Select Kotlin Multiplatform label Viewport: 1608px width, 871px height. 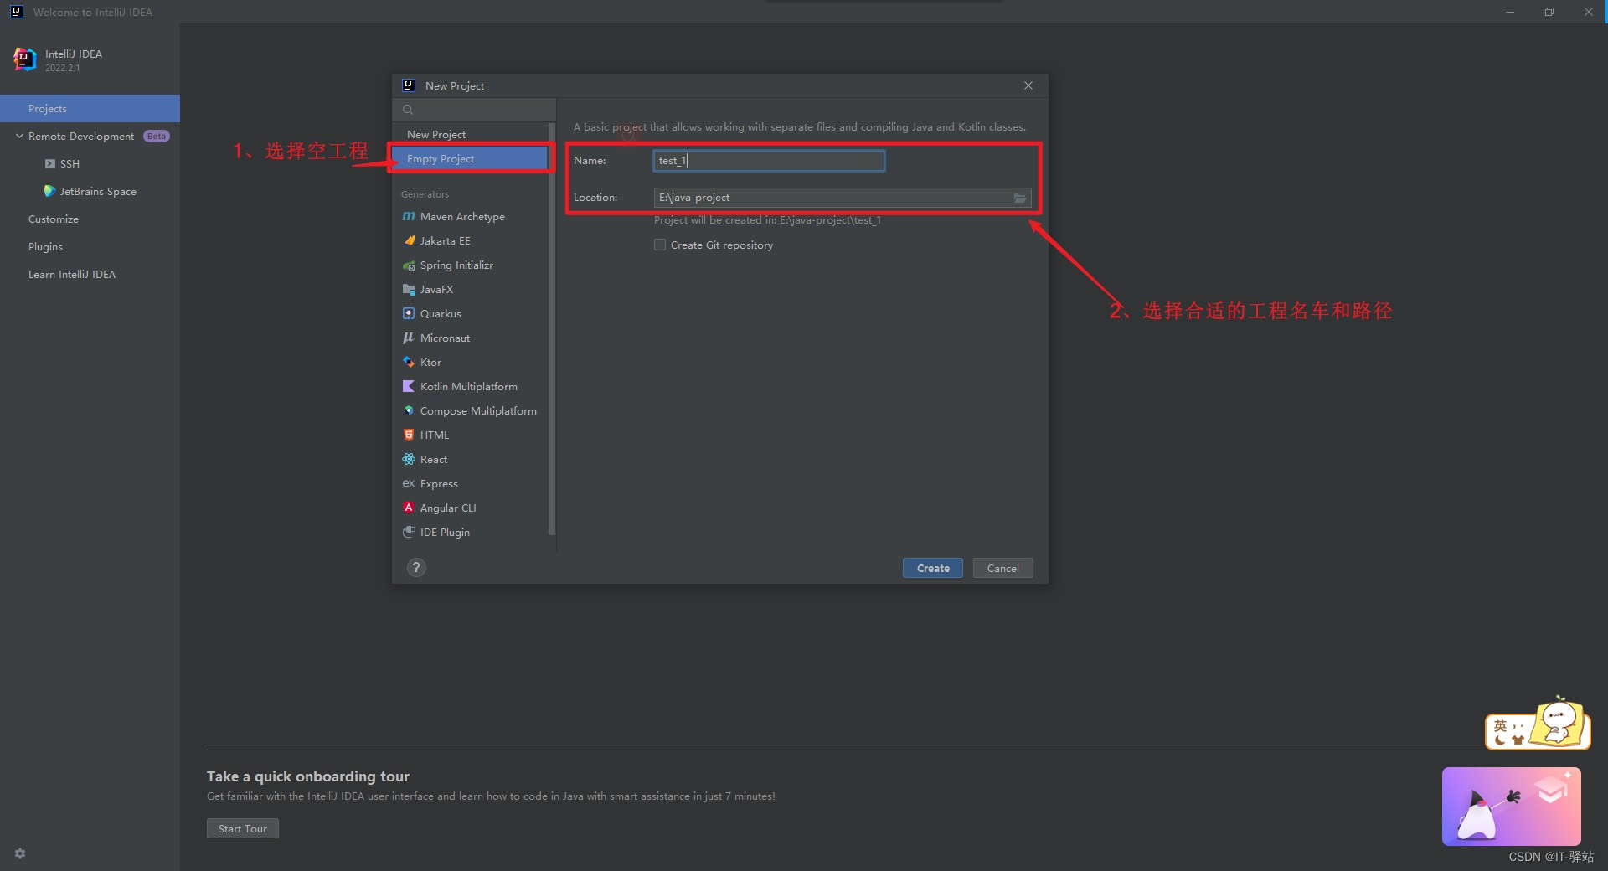tap(469, 386)
